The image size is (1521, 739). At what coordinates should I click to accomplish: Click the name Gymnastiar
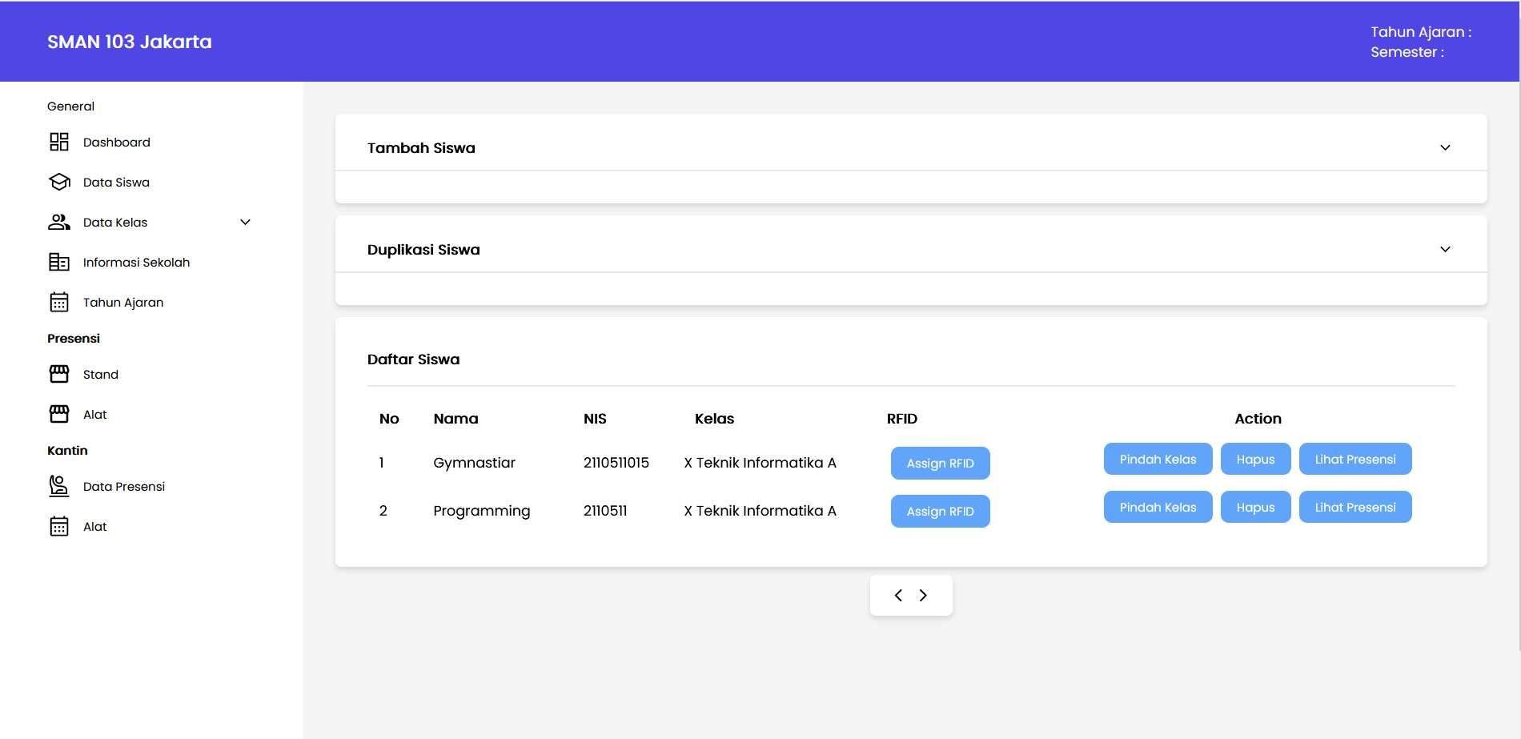pyautogui.click(x=475, y=463)
